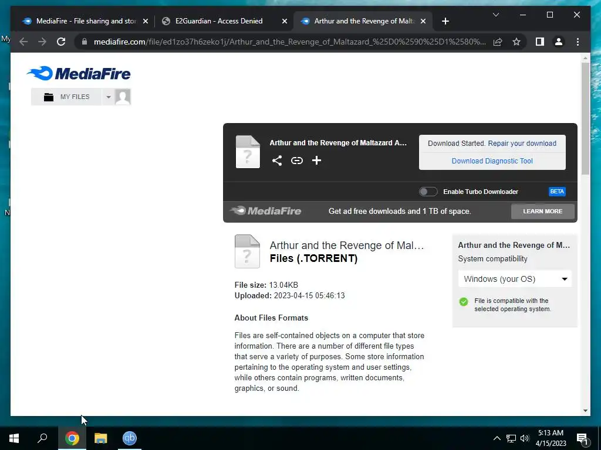Share this page using the share icon
The image size is (601, 450).
click(498, 42)
